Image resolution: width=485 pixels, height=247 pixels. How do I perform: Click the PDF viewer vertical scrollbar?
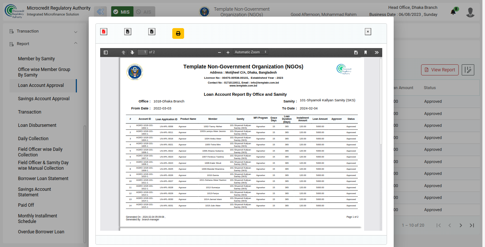pos(381,102)
